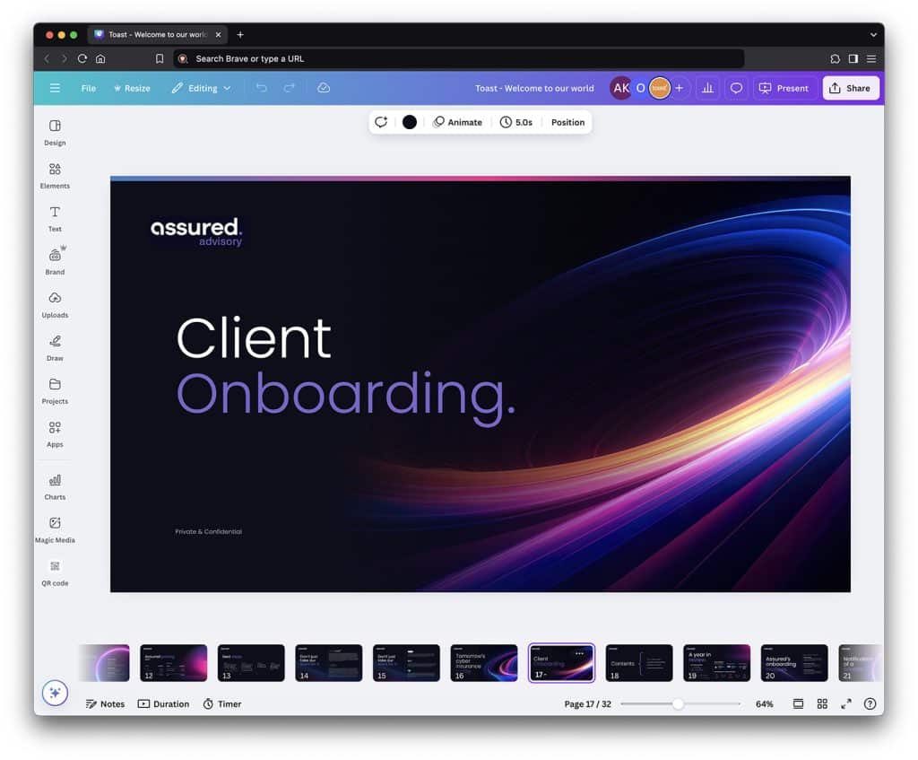
Task: Open the File menu
Action: coord(88,88)
